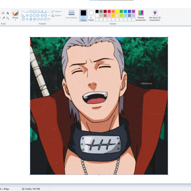Open the Umriss outline dropdown

(x=57, y=11)
